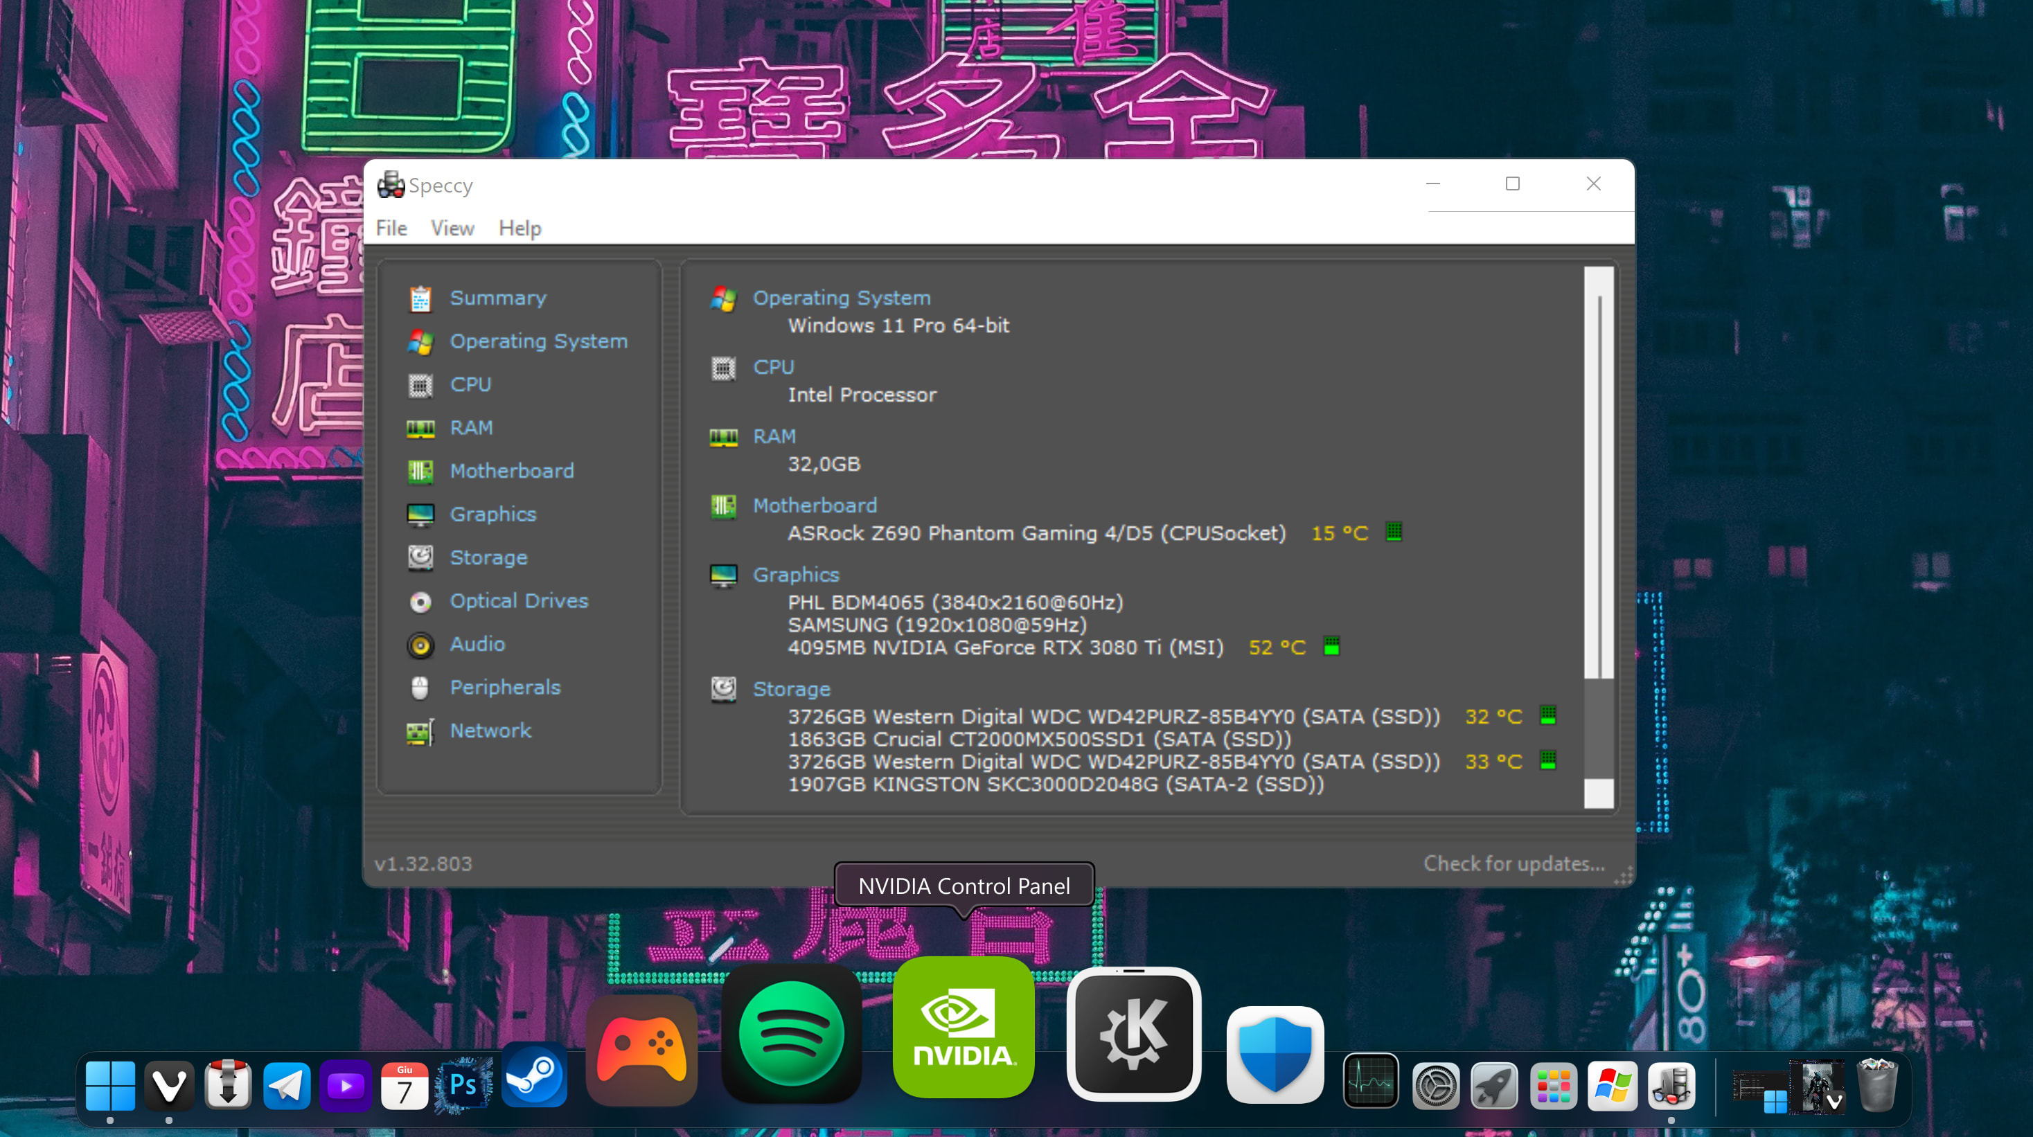
Task: Select Network in the sidebar
Action: pyautogui.click(x=490, y=731)
